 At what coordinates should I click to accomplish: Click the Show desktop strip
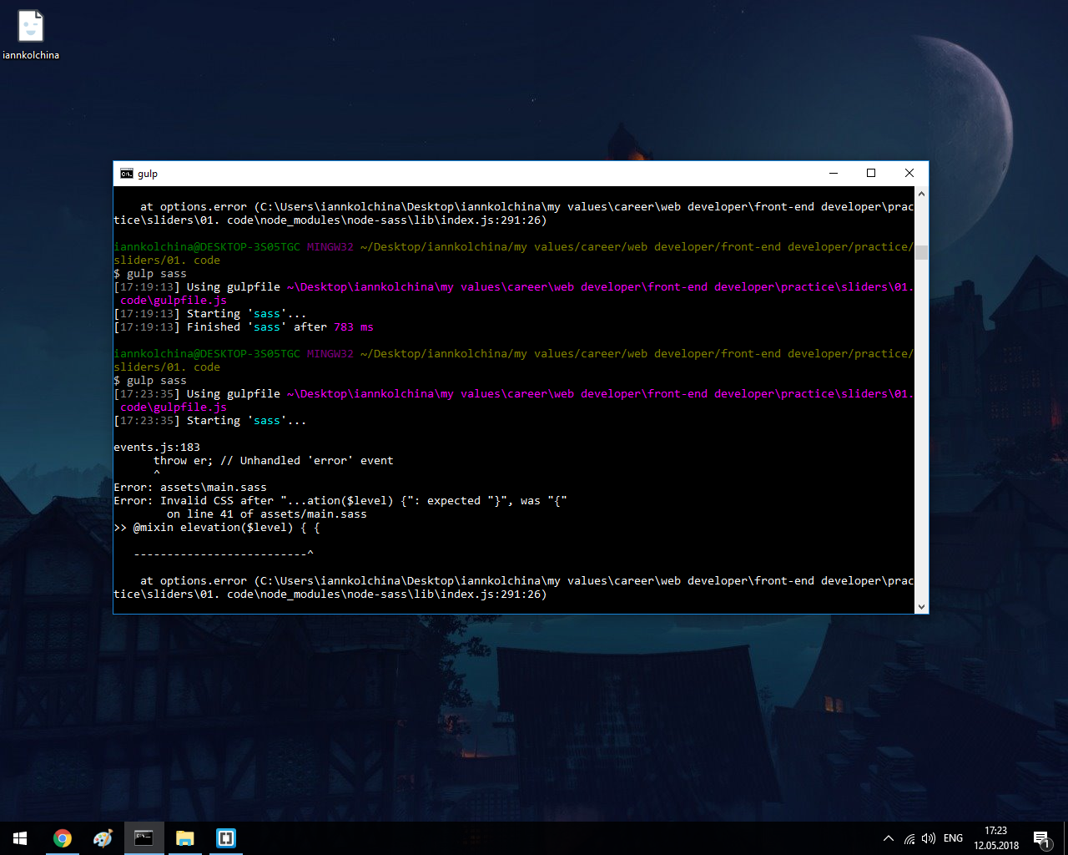click(x=1065, y=838)
